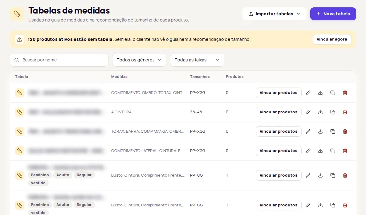The image size is (366, 215).
Task: Click the Tabelas de medidas page title
Action: [x=69, y=10]
